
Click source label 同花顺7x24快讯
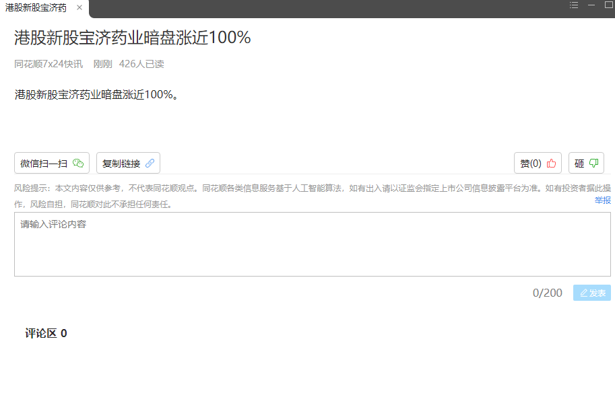click(x=48, y=64)
